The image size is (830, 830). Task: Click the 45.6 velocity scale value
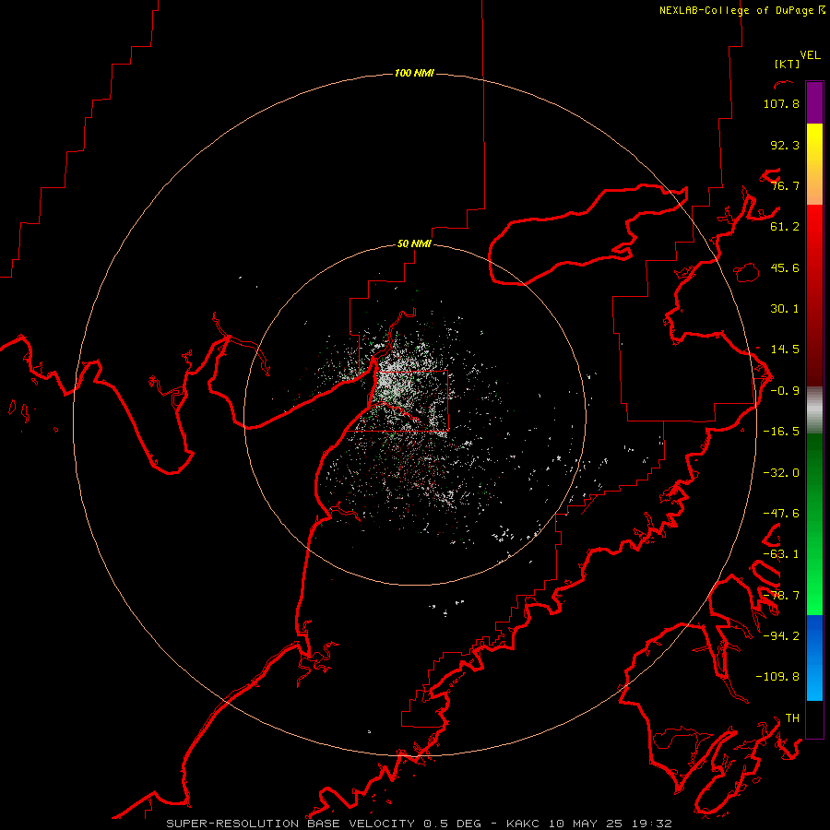(785, 267)
